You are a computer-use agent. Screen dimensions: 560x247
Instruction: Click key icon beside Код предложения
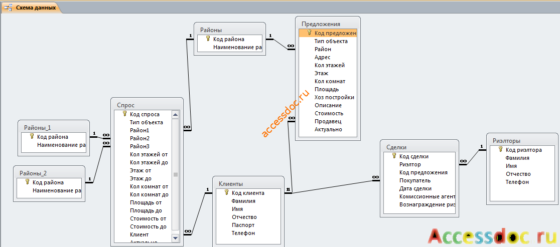pos(309,33)
